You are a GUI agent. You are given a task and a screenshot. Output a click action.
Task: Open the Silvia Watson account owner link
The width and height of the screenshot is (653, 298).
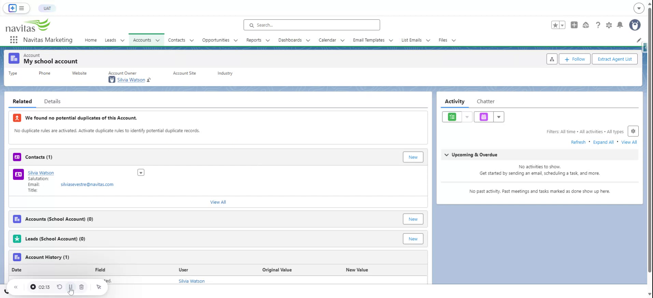pos(131,80)
